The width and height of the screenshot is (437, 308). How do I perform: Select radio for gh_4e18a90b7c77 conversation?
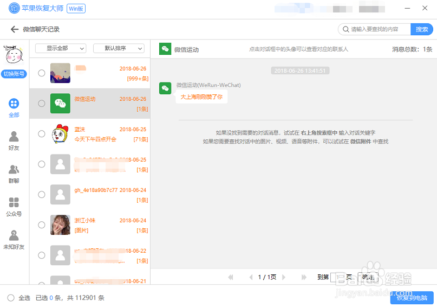coord(42,195)
